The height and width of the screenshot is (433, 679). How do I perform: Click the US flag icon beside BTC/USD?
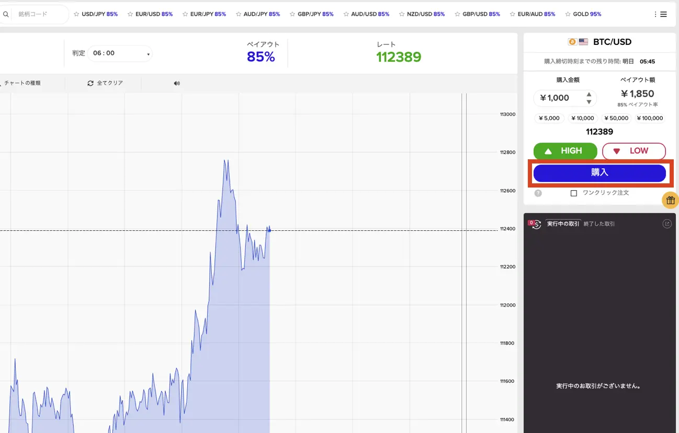tap(583, 42)
